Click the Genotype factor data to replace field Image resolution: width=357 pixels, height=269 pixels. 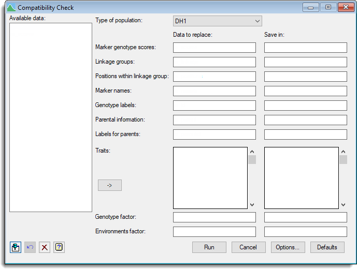(x=214, y=217)
